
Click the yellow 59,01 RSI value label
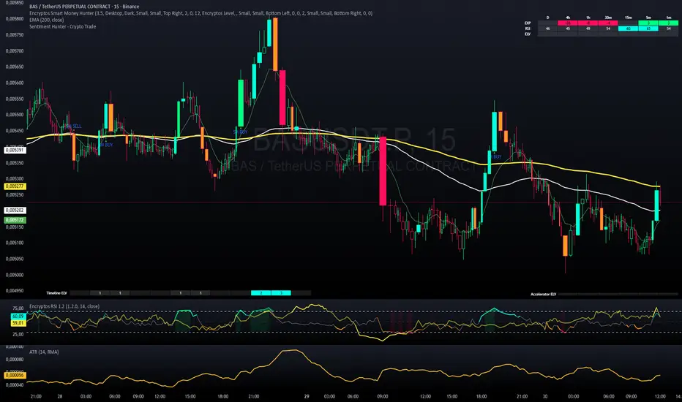coord(18,323)
